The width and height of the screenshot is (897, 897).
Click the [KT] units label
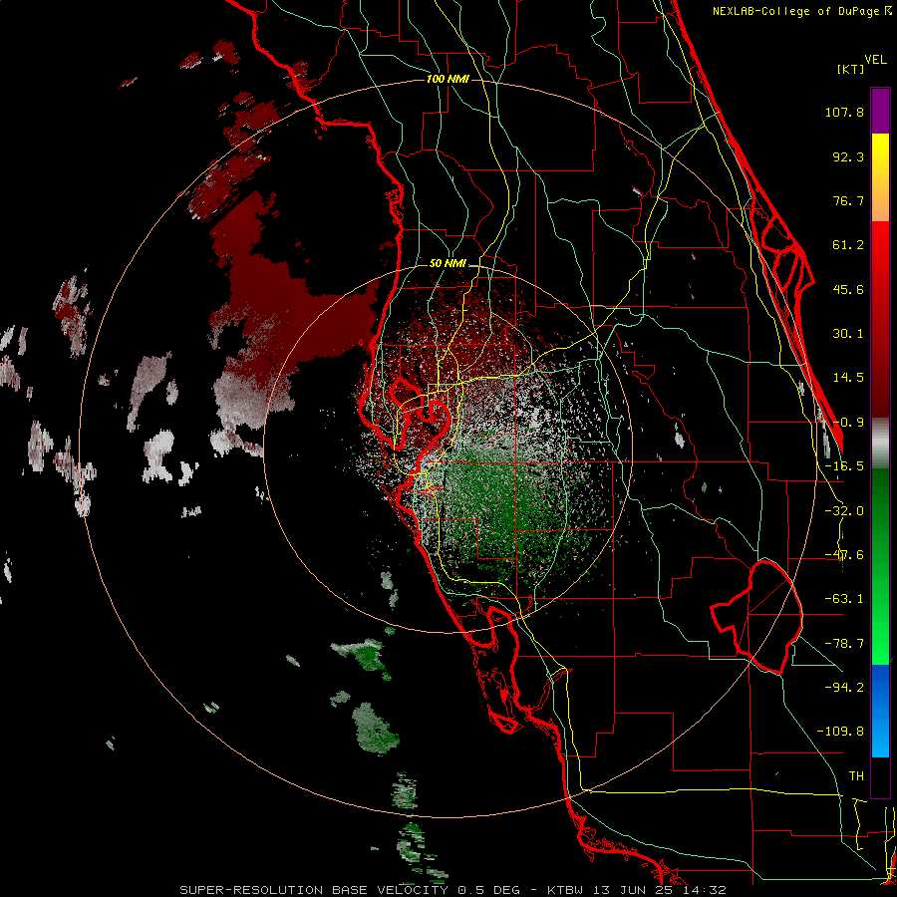point(850,69)
